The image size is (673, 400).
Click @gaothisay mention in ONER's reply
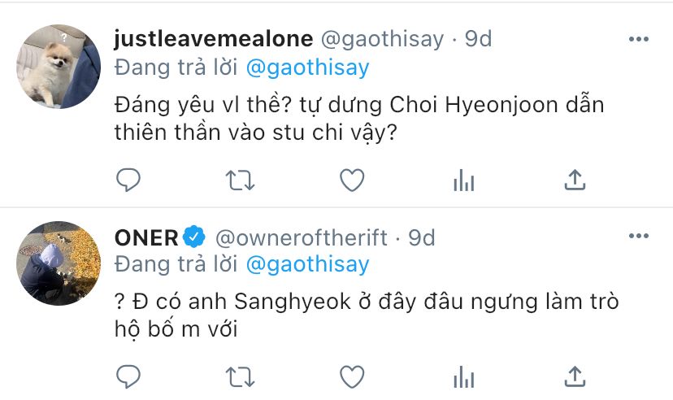307,264
